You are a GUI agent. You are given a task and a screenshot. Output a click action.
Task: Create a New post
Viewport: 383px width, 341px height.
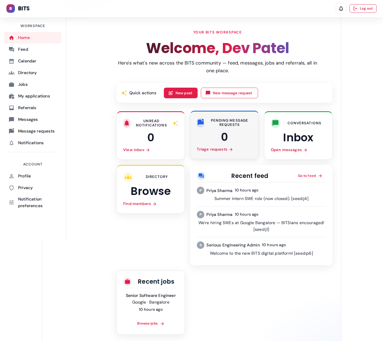(181, 93)
